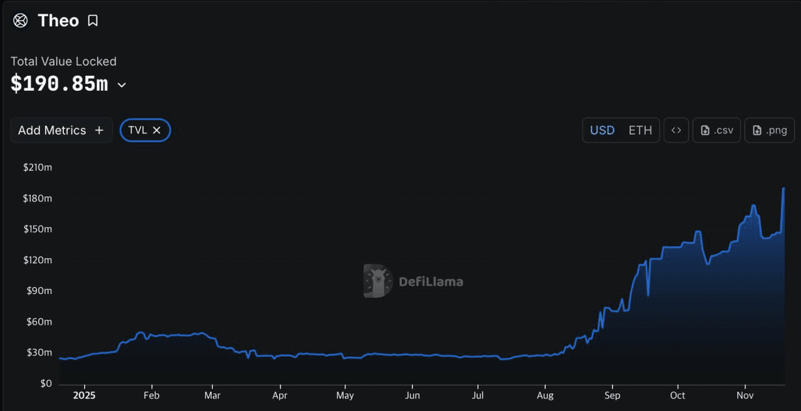801x411 pixels.
Task: Remove the TVL metric using its X
Action: (157, 130)
